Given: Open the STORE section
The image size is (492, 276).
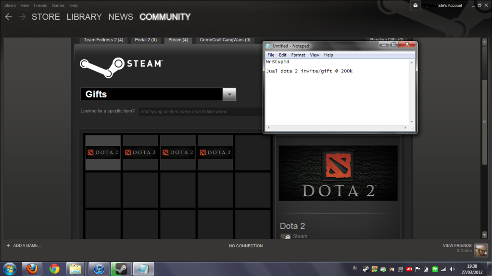Looking at the screenshot, I should pyautogui.click(x=46, y=17).
